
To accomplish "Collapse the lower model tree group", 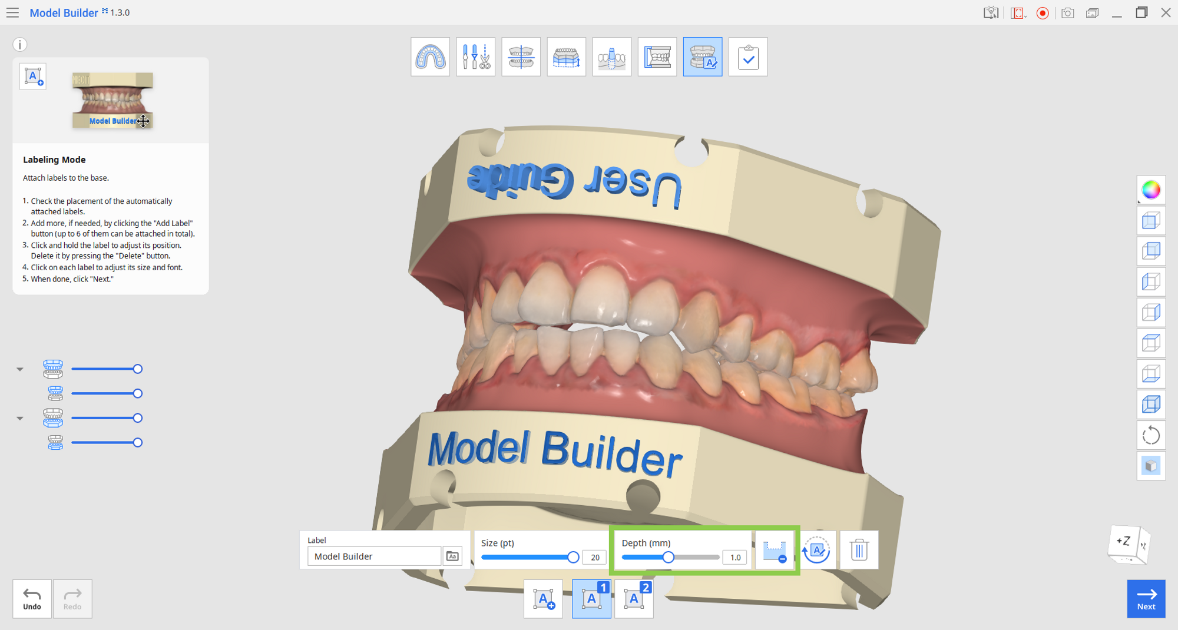I will tap(20, 418).
